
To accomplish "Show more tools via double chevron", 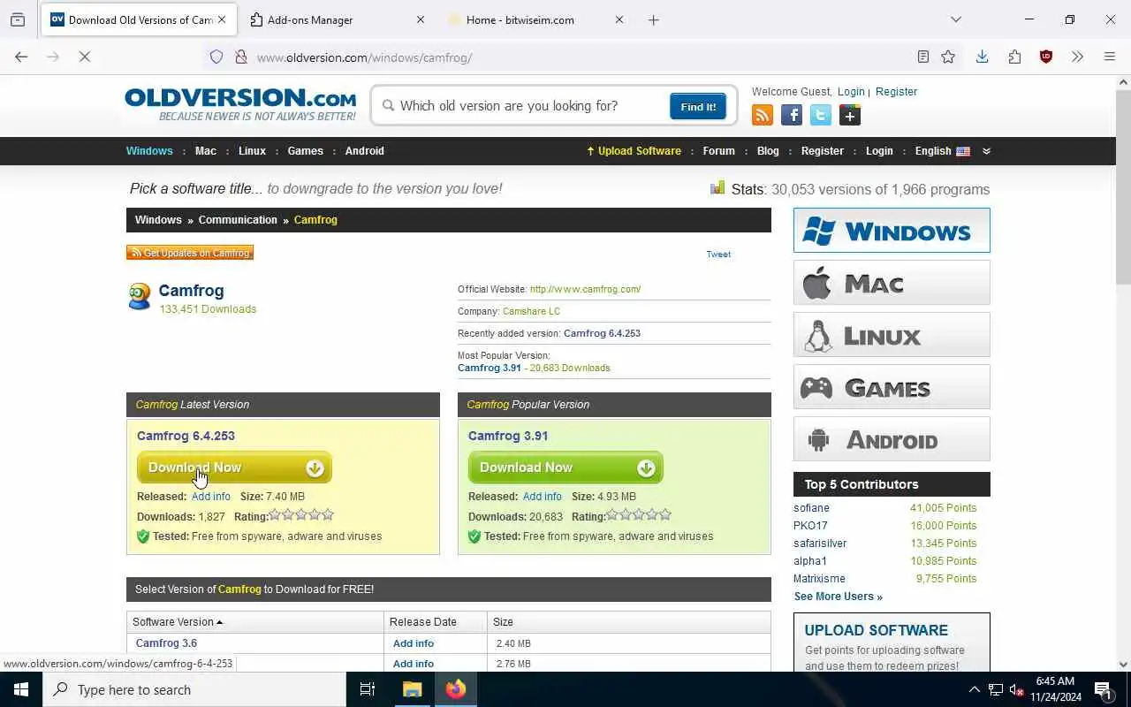I will point(1077,57).
